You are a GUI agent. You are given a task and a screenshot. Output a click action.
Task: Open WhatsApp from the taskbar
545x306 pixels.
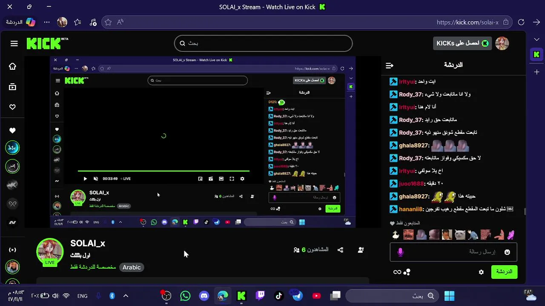185,296
